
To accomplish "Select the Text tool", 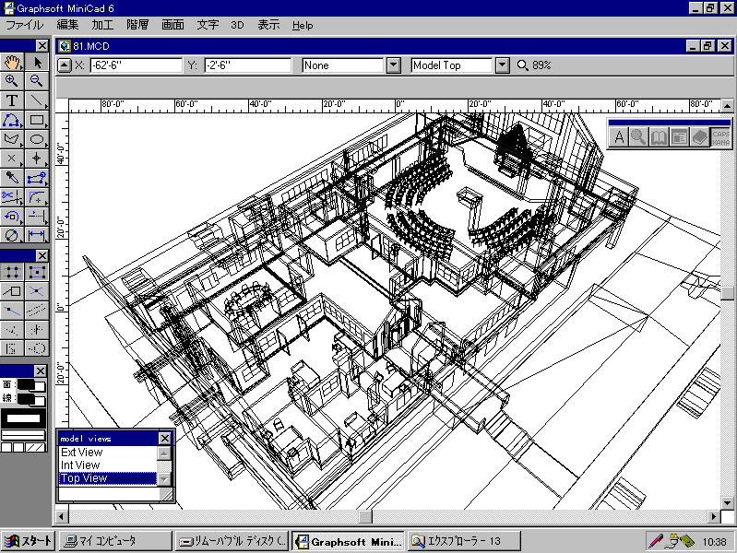I will tap(12, 100).
